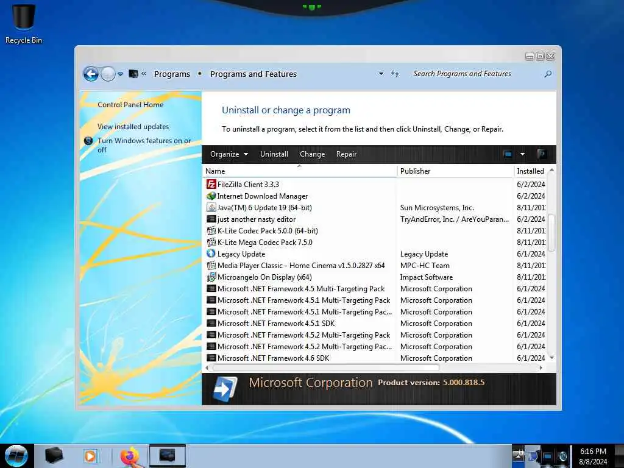Select .NET Framework 4.5.1 SDK row

[376, 323]
